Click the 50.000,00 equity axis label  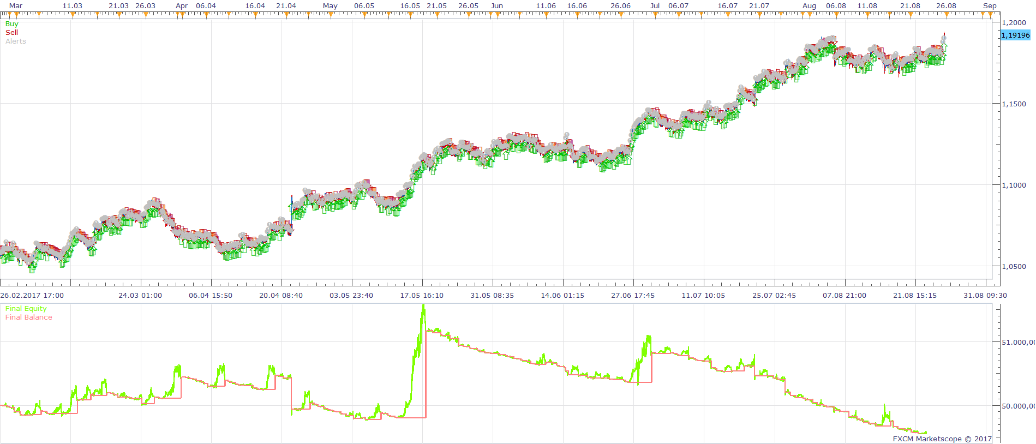click(1019, 406)
